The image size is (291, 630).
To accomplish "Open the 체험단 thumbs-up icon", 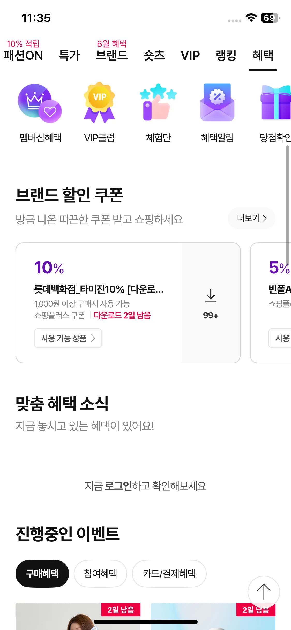I will [158, 102].
